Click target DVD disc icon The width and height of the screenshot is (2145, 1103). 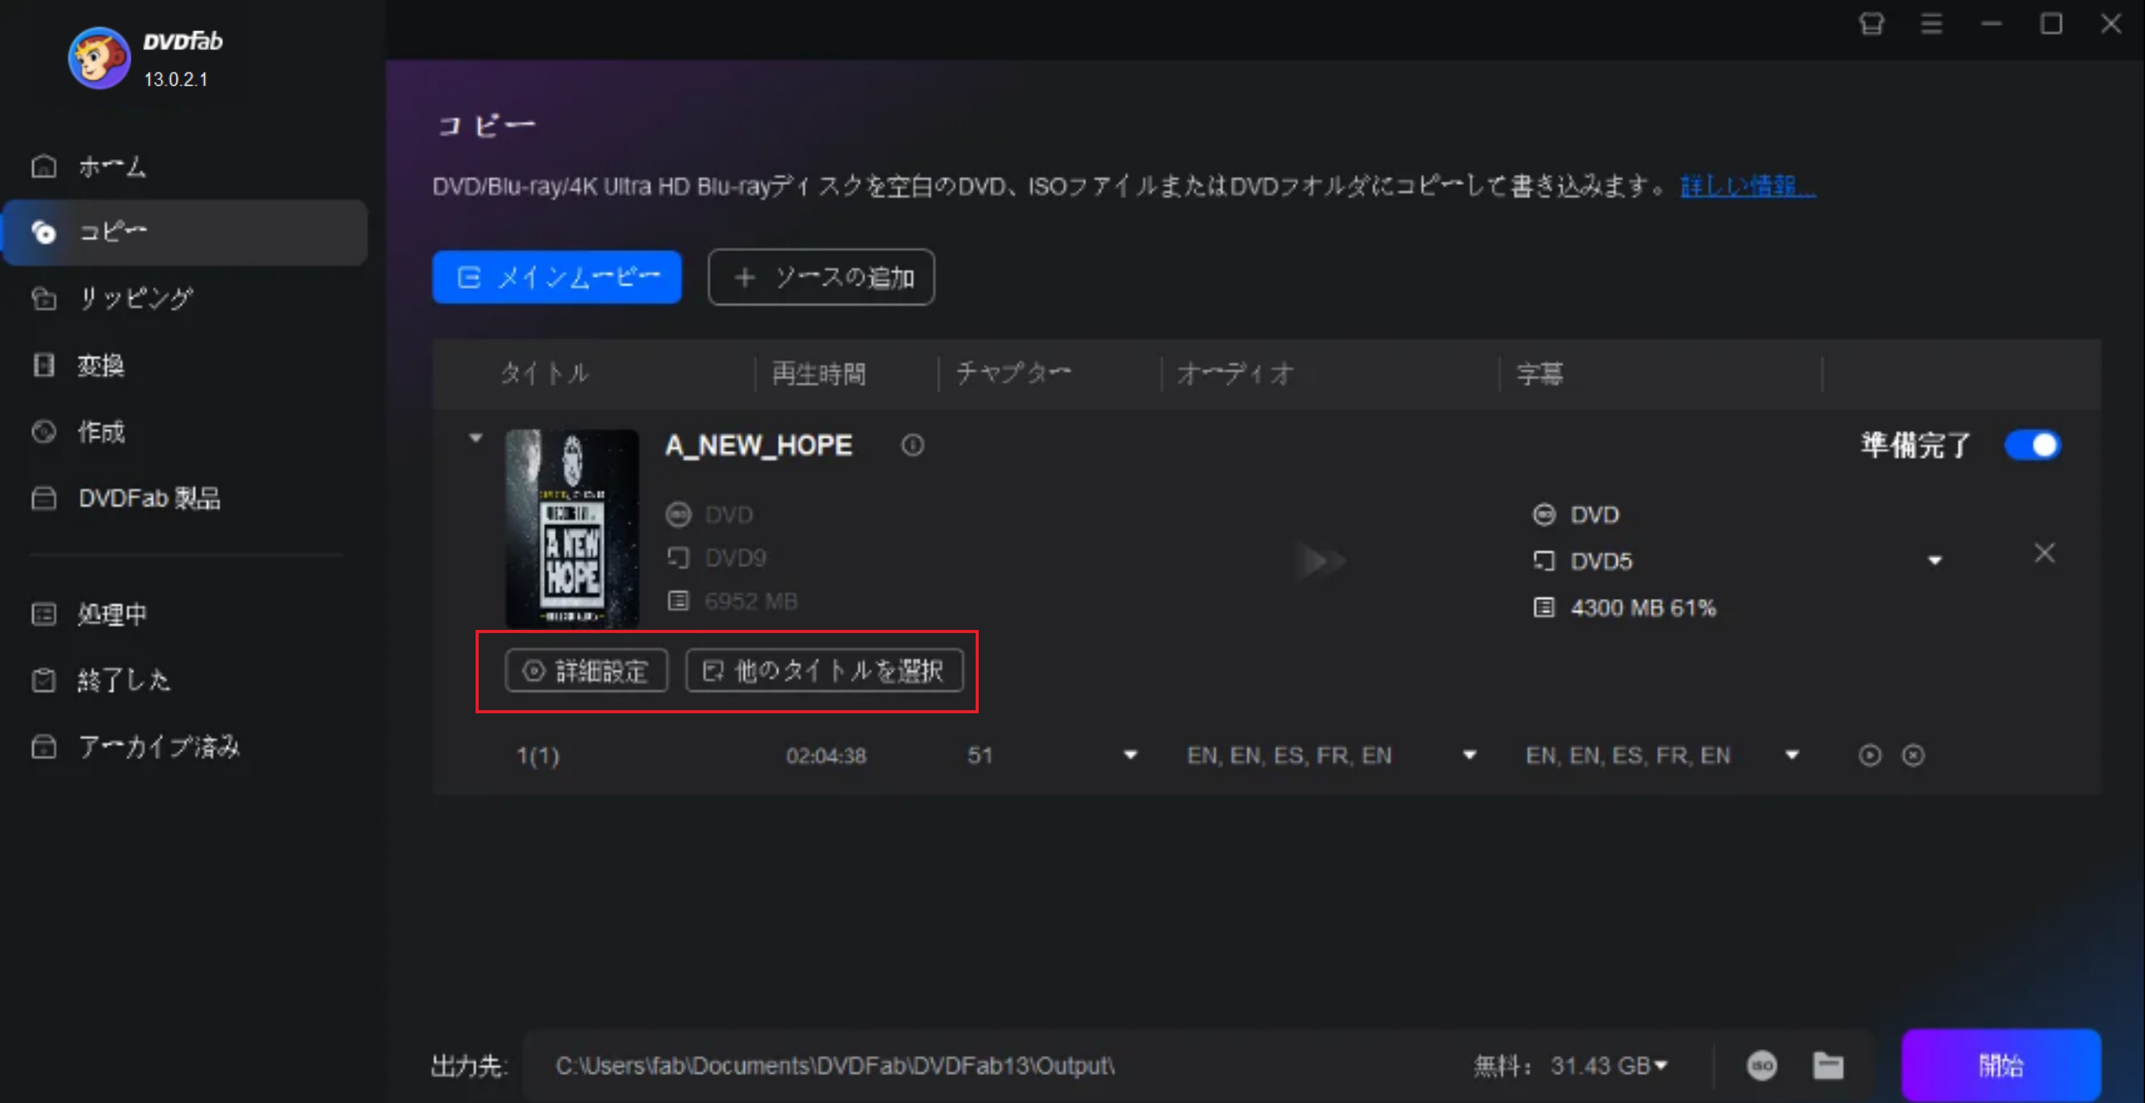1544,515
